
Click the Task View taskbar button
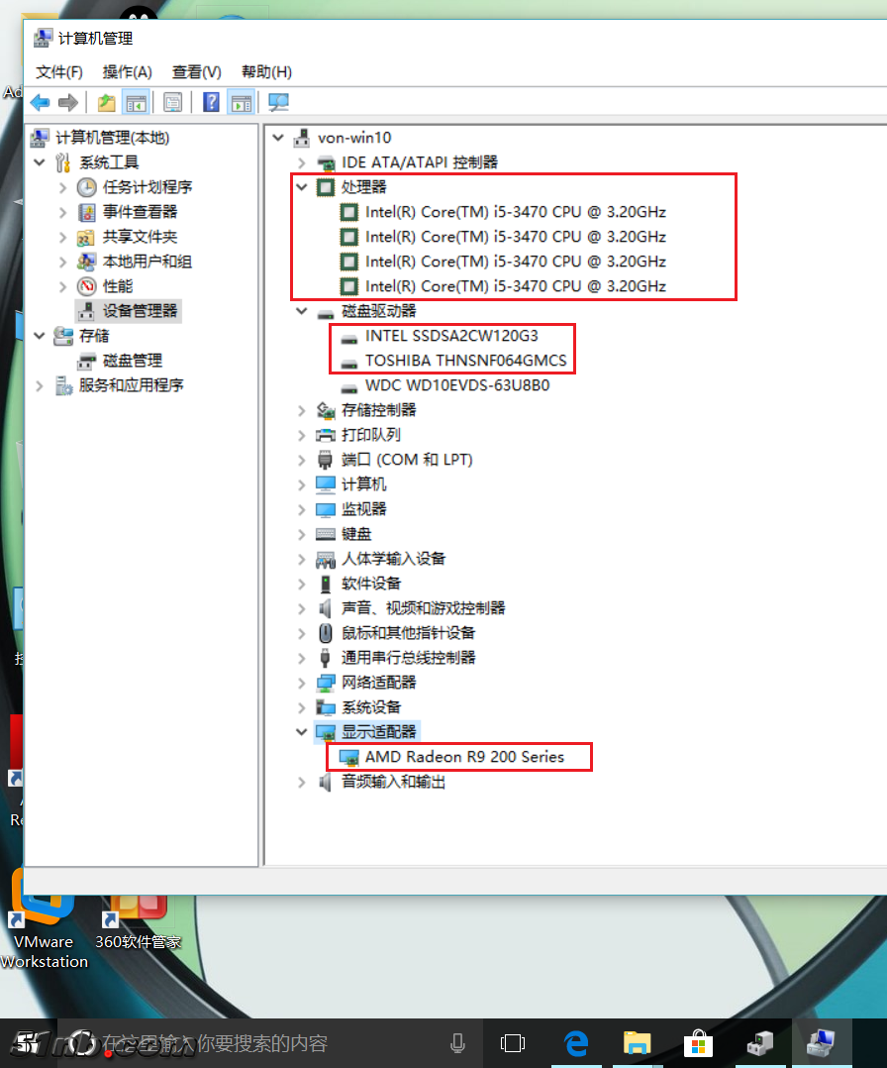[x=513, y=1043]
